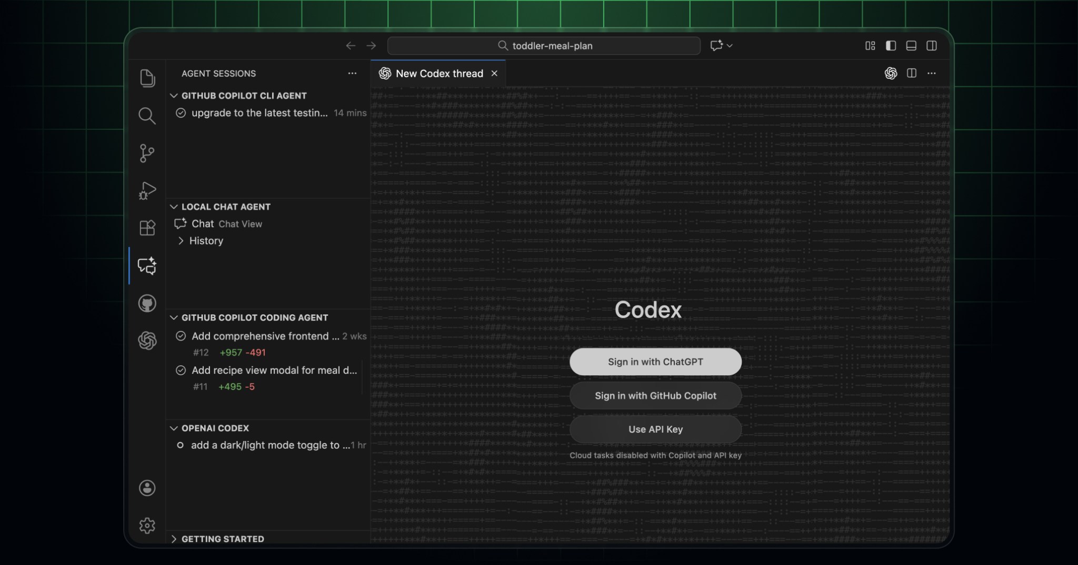The width and height of the screenshot is (1078, 565).
Task: Click the ChatGPT icon in the editor toolbar
Action: point(891,73)
